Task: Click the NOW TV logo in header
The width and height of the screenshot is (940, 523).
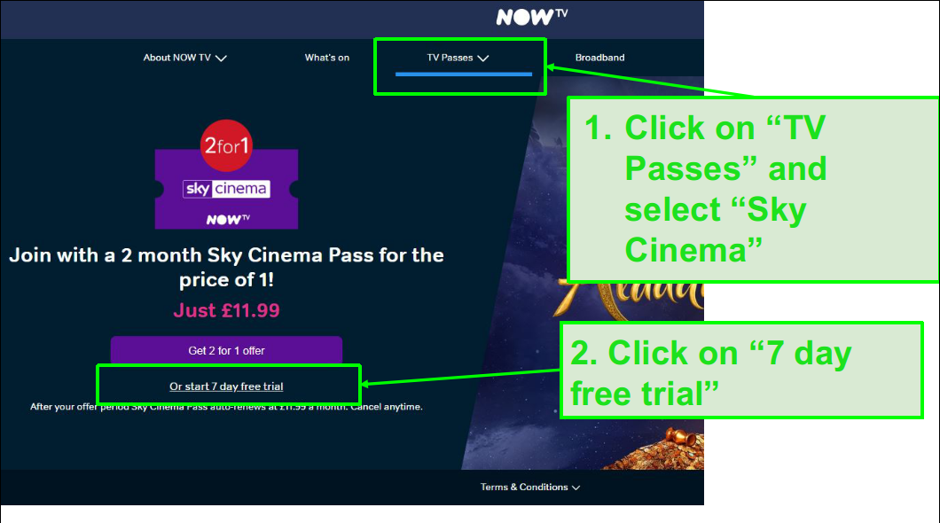Action: 532,17
